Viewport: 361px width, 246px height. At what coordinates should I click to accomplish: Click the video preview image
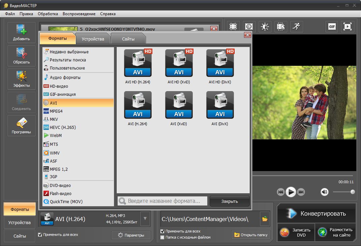304,103
